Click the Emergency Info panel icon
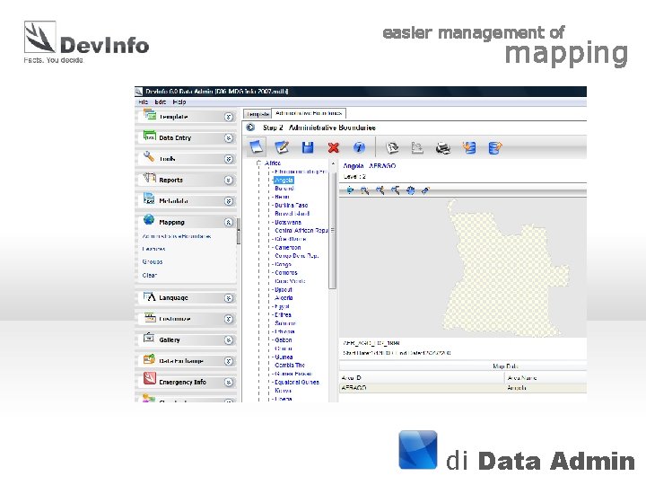The width and height of the screenshot is (646, 485). 149,379
